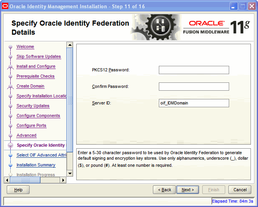Click the Elapsed Time status text

(232, 201)
